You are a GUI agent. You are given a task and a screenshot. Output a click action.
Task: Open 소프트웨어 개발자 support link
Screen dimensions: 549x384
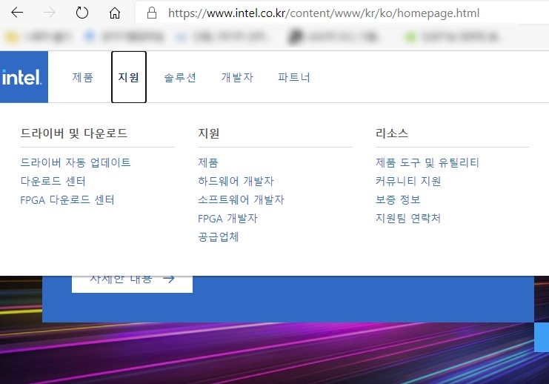(241, 199)
